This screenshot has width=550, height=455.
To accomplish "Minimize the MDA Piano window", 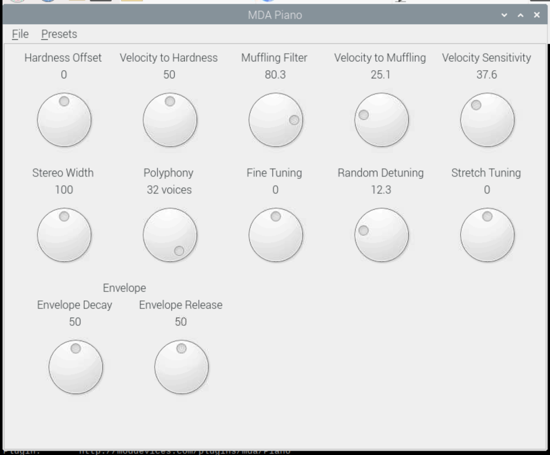I will click(504, 15).
